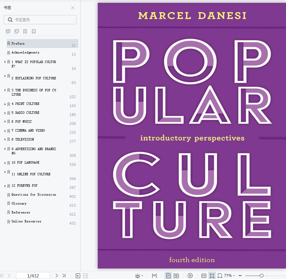Set actual size 1:1 zoom
Screen dimensions: 286x279
click(204, 276)
